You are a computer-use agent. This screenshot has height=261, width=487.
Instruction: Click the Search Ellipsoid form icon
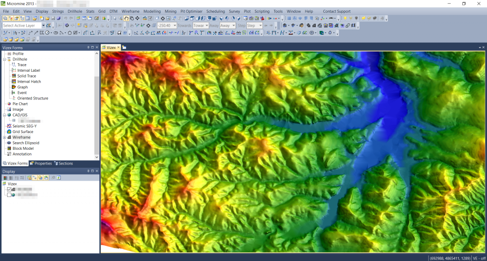pos(9,143)
